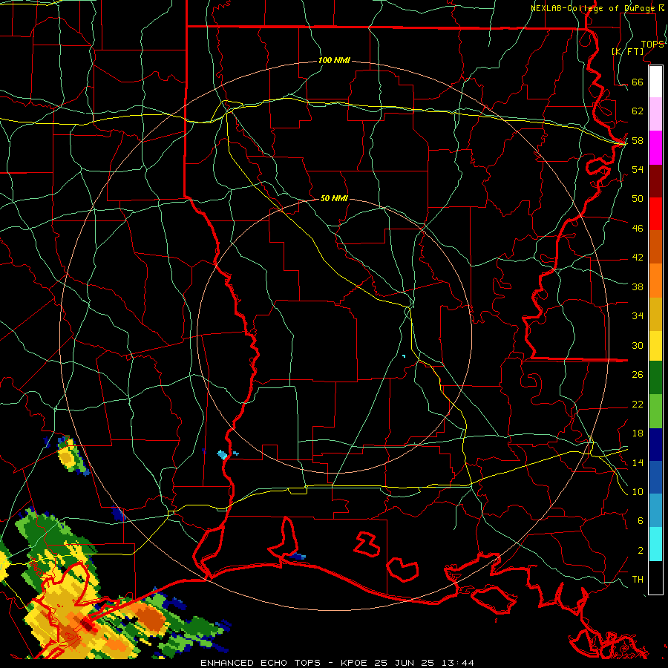
Task: Click the dark green legend swatch
Action: [655, 378]
